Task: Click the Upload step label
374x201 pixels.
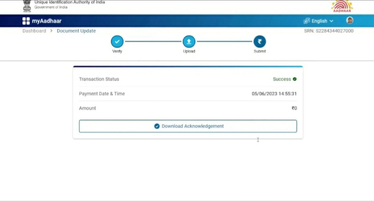Action: (189, 51)
